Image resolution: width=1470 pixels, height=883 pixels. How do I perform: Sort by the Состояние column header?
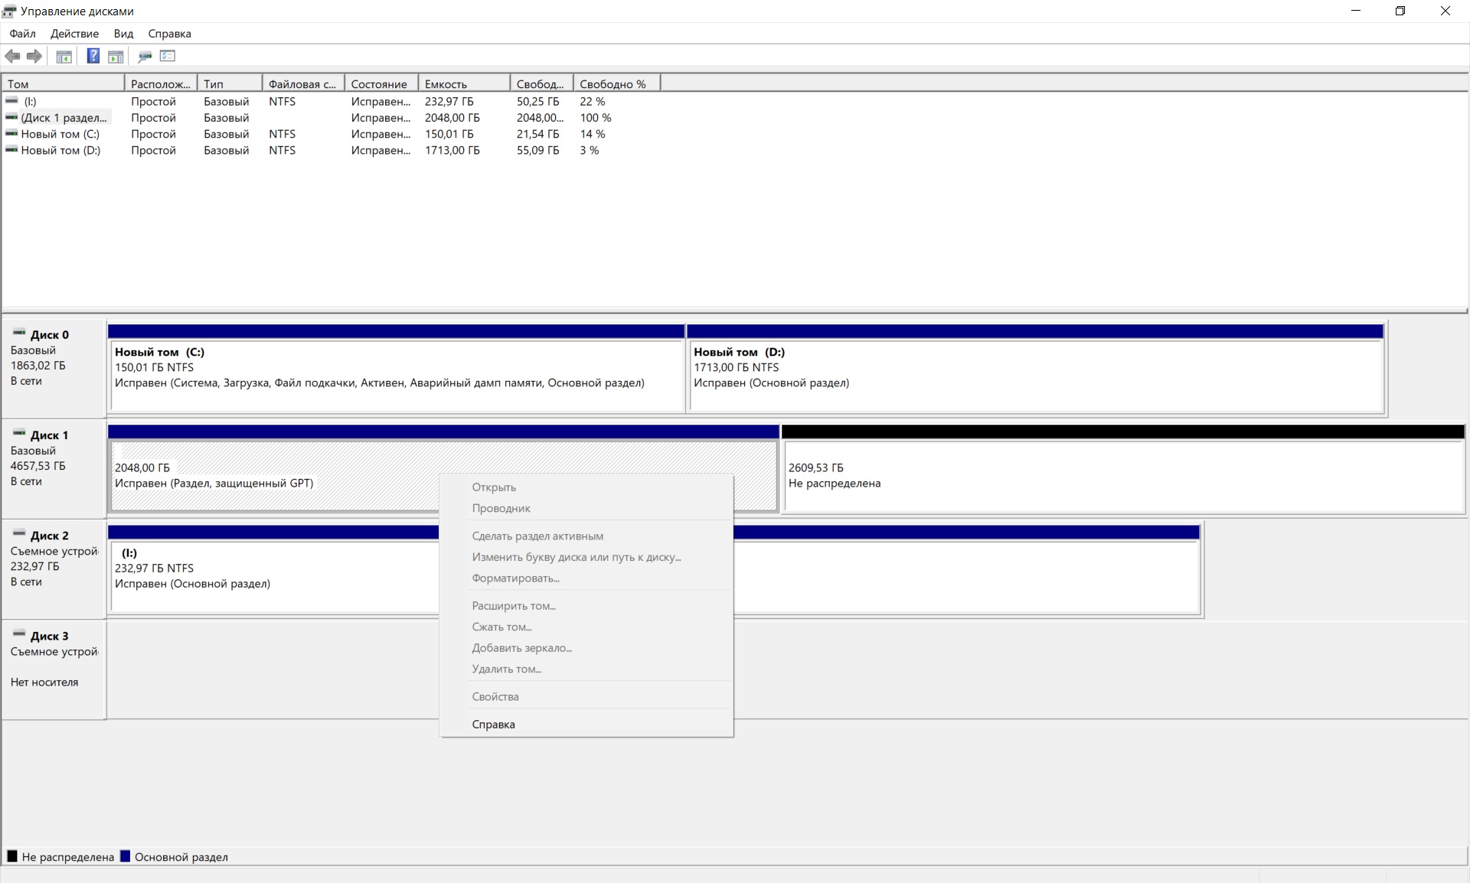pyautogui.click(x=381, y=84)
